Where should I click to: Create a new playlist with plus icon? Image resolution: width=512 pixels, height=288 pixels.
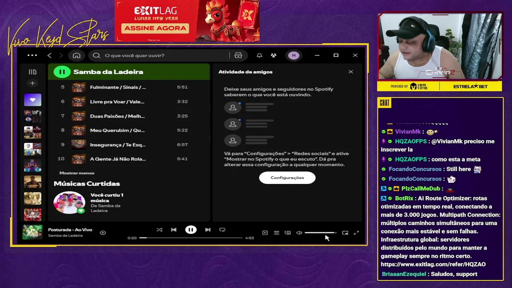click(32, 83)
